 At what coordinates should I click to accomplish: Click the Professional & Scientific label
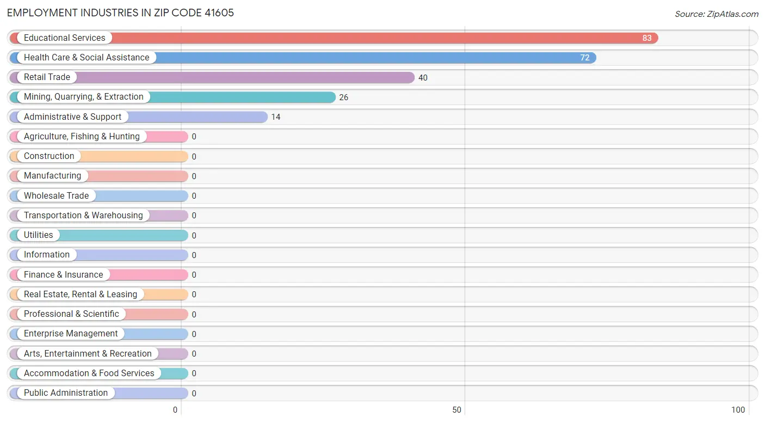coord(71,314)
